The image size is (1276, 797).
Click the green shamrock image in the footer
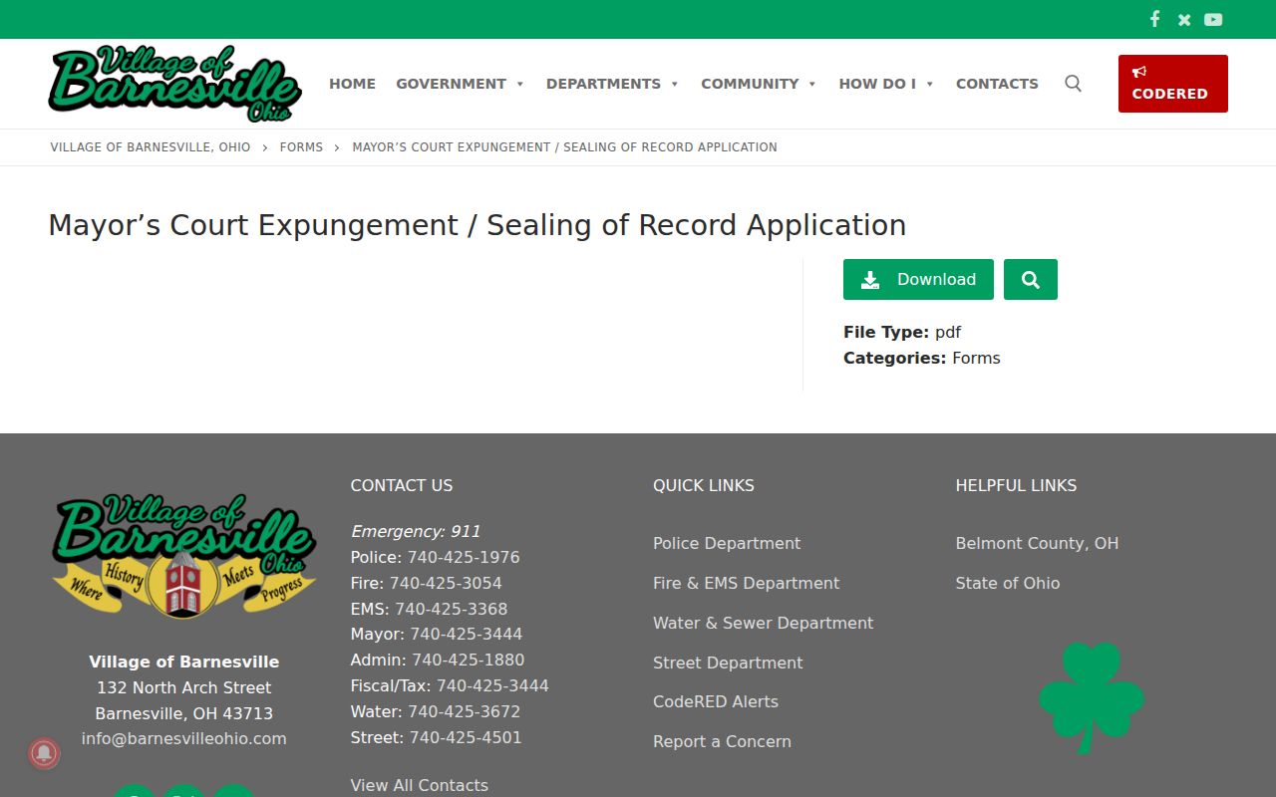pyautogui.click(x=1092, y=697)
